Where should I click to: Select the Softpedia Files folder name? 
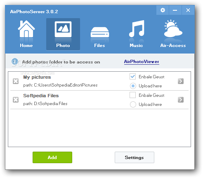coord(41,96)
